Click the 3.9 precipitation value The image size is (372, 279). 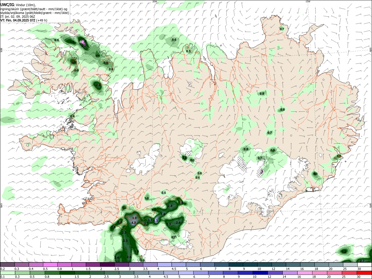pos(134,218)
